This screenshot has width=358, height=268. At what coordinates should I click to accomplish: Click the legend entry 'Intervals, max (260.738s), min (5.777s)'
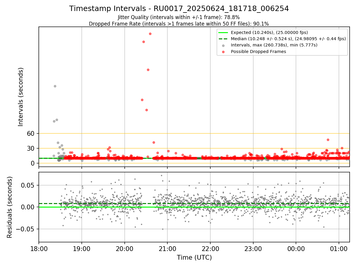coord(274,45)
